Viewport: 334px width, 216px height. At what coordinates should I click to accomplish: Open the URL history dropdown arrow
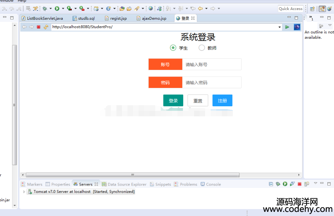click(x=280, y=27)
